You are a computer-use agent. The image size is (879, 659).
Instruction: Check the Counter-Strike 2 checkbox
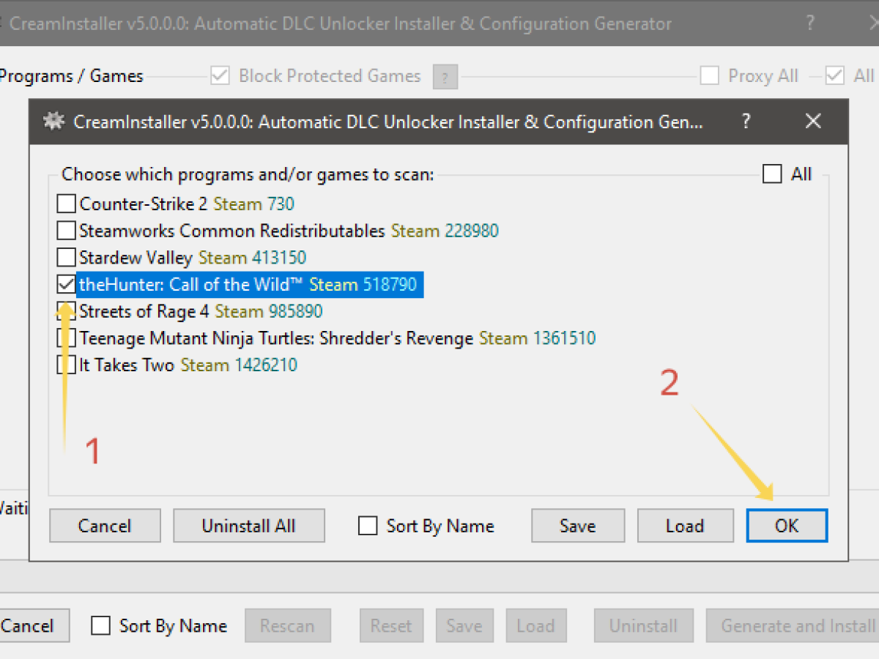coord(65,204)
